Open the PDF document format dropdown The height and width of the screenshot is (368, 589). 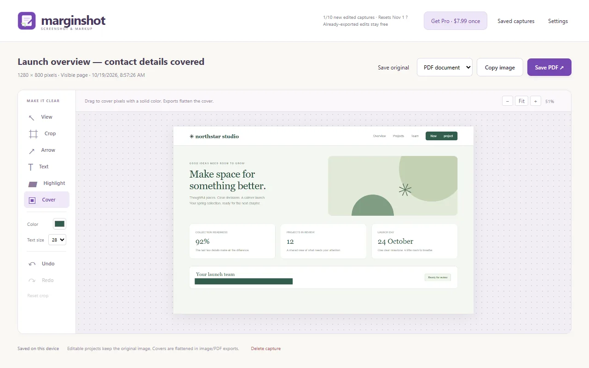click(x=445, y=67)
